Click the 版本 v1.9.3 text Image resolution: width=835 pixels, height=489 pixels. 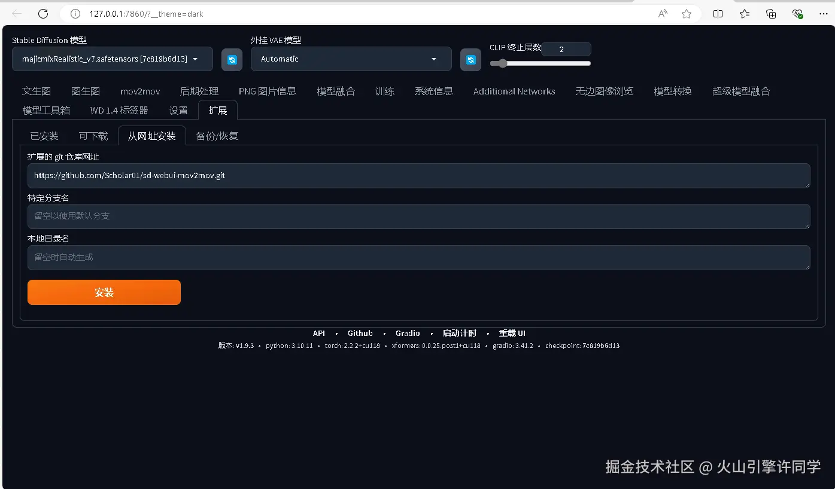pos(236,346)
